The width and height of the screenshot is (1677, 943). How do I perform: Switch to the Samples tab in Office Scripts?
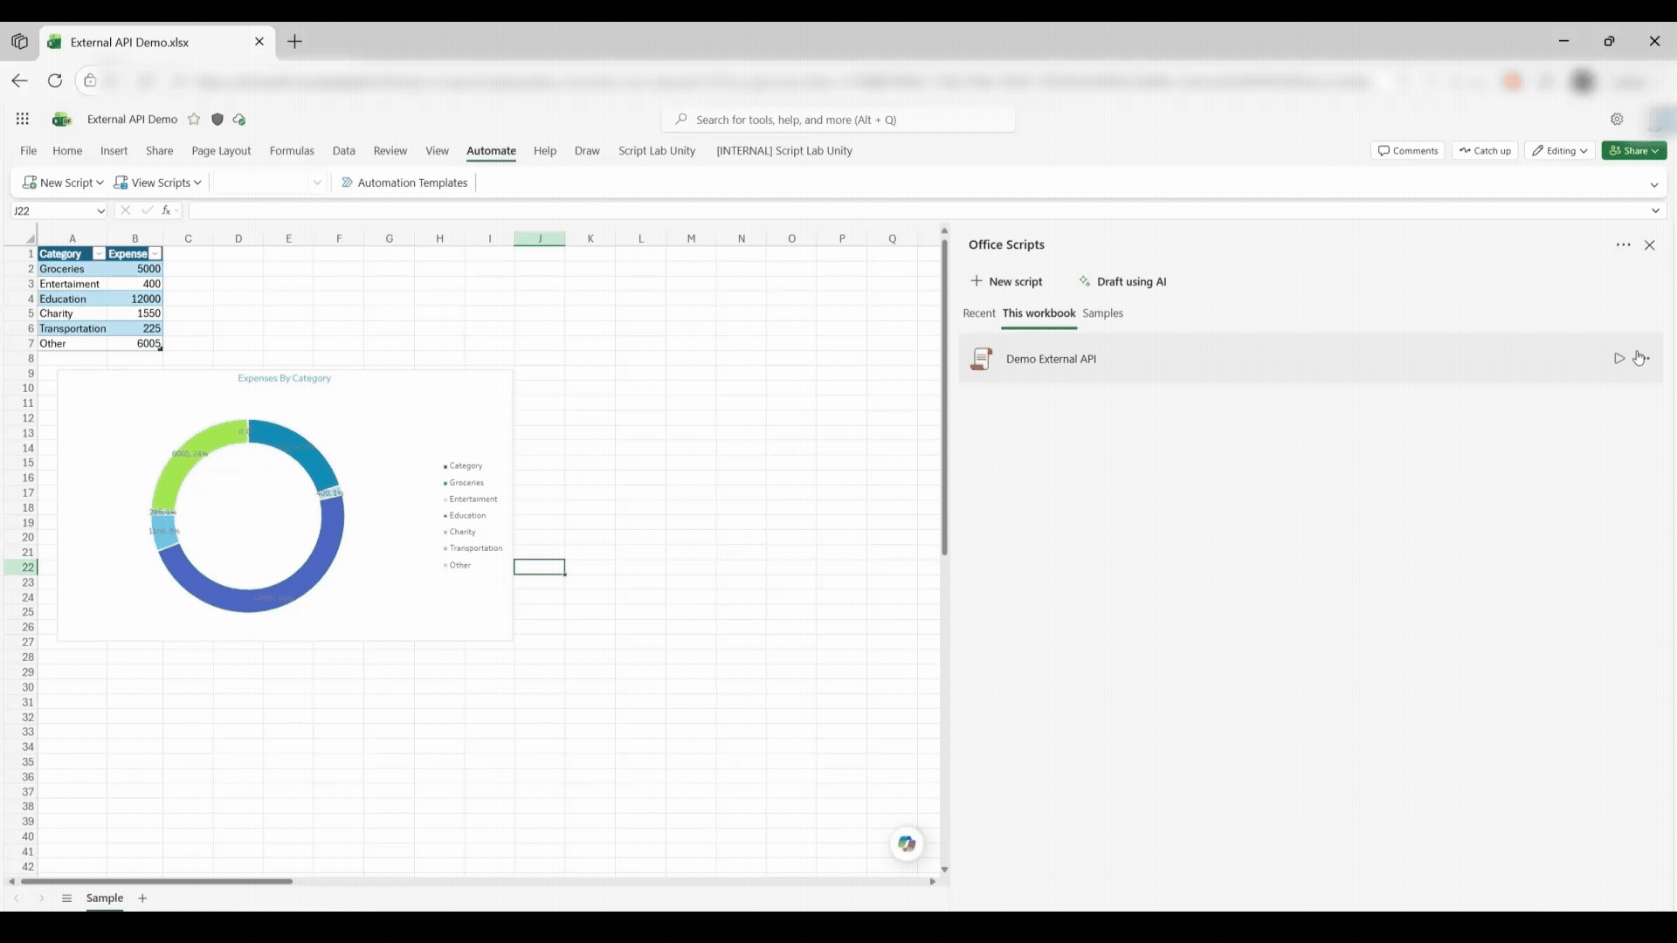1103,313
